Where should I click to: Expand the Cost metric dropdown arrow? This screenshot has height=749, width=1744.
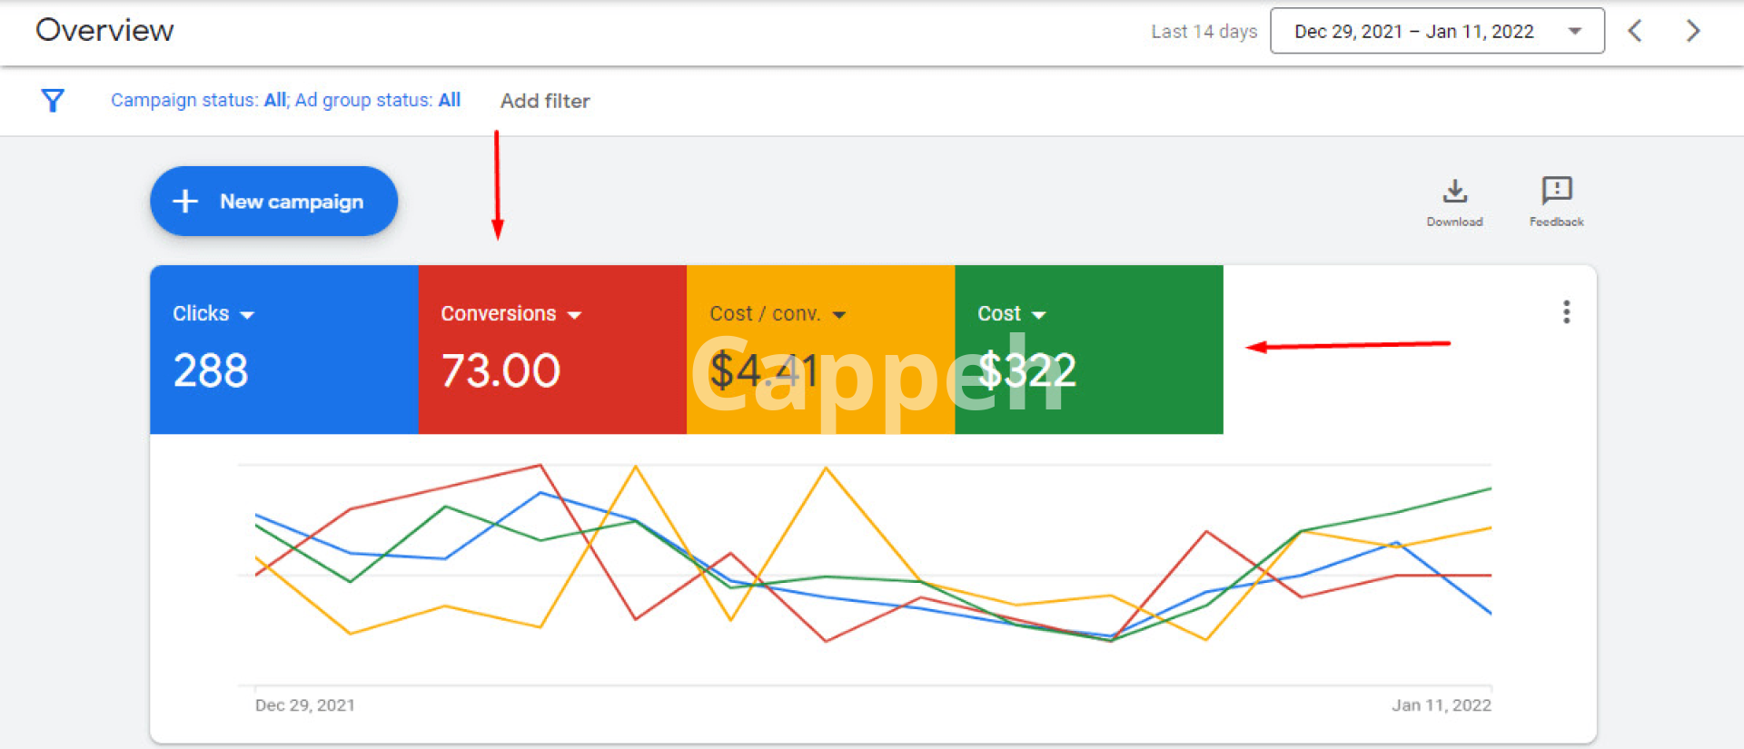(x=1039, y=315)
